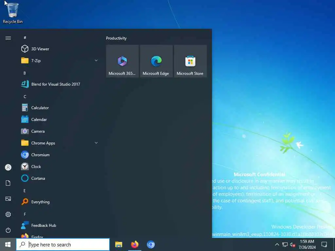
Task: Open 3D Viewer from the app list
Action: point(60,49)
